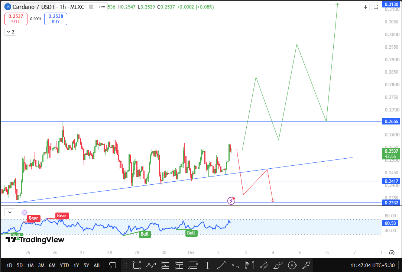Screen dimensions: 402x272
Task: Set range to All
Action: 97,265
